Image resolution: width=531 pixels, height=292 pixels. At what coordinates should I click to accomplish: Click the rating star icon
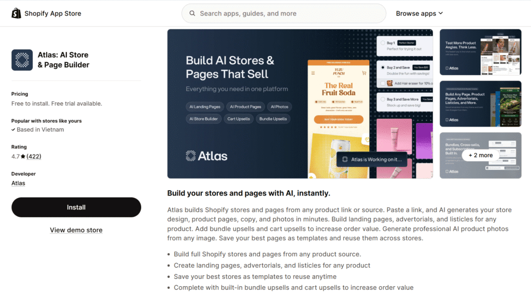23,157
